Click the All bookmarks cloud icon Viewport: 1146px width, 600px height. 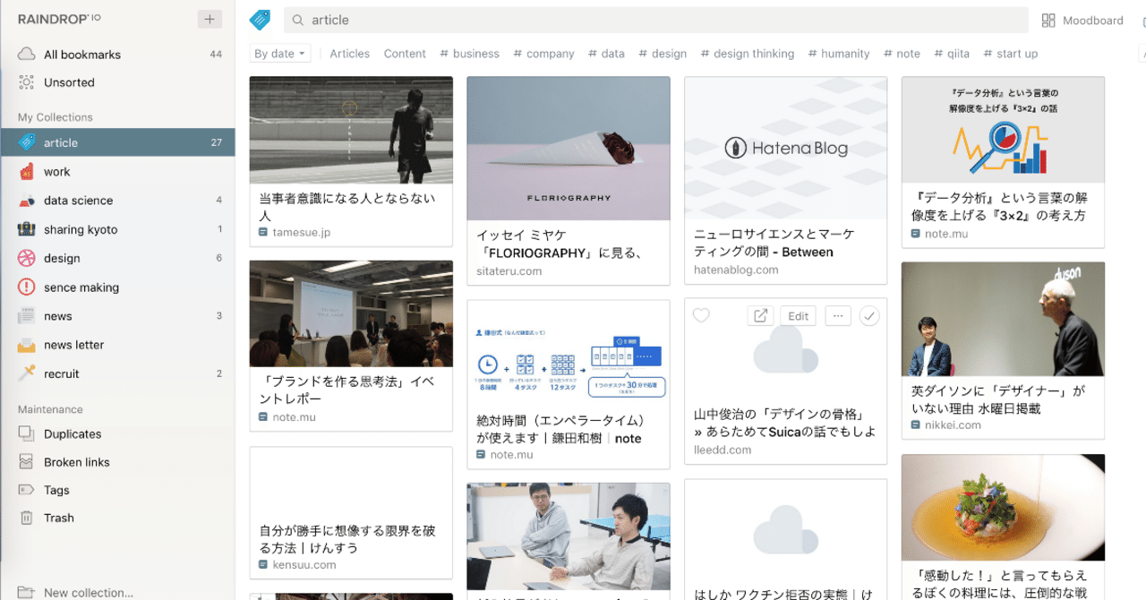tap(27, 54)
